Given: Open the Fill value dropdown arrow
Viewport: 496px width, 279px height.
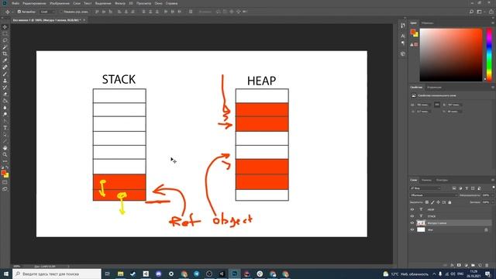Looking at the screenshot, I should pos(493,202).
